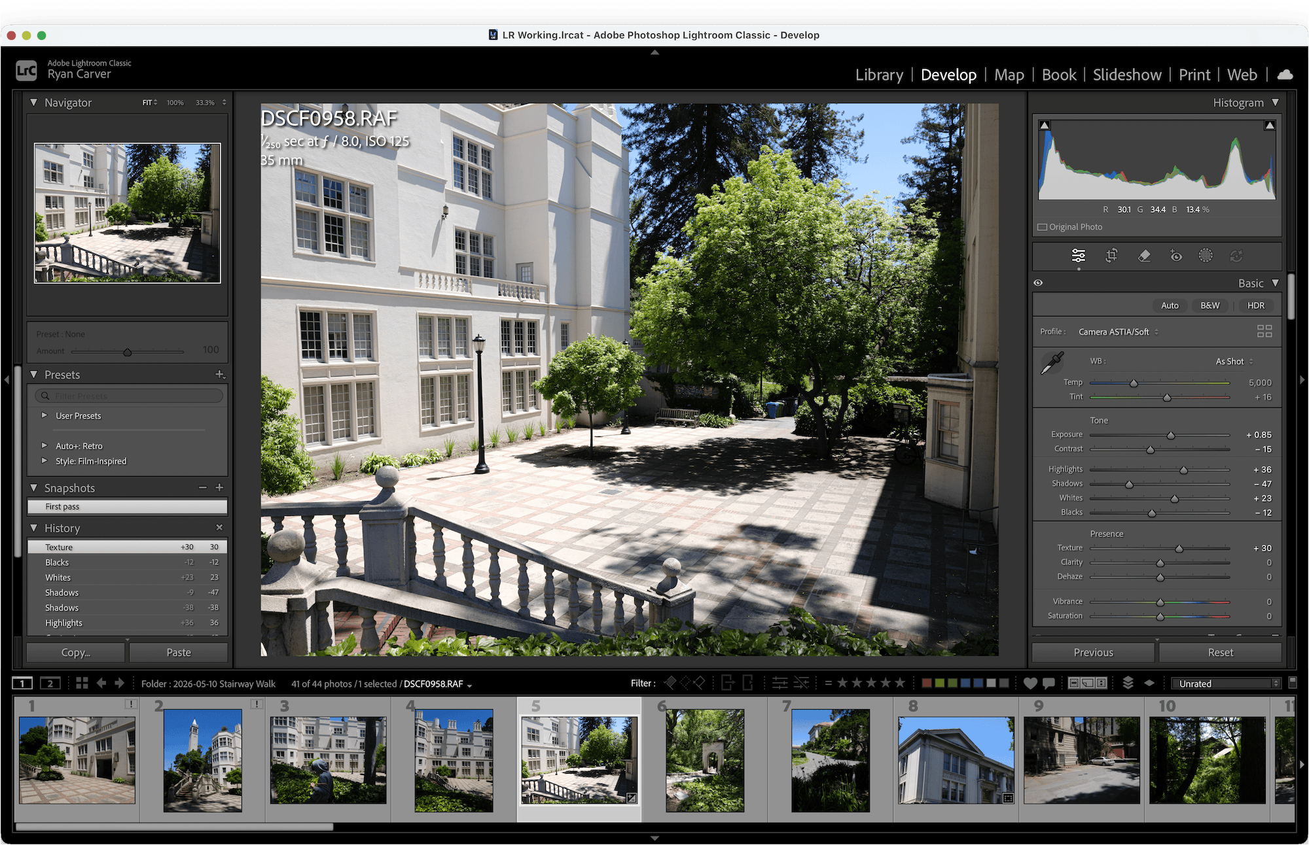Switch to the Map module
The image size is (1309, 845).
(1009, 75)
